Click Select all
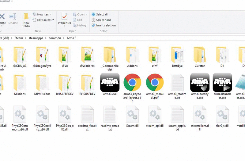 click(100, 14)
